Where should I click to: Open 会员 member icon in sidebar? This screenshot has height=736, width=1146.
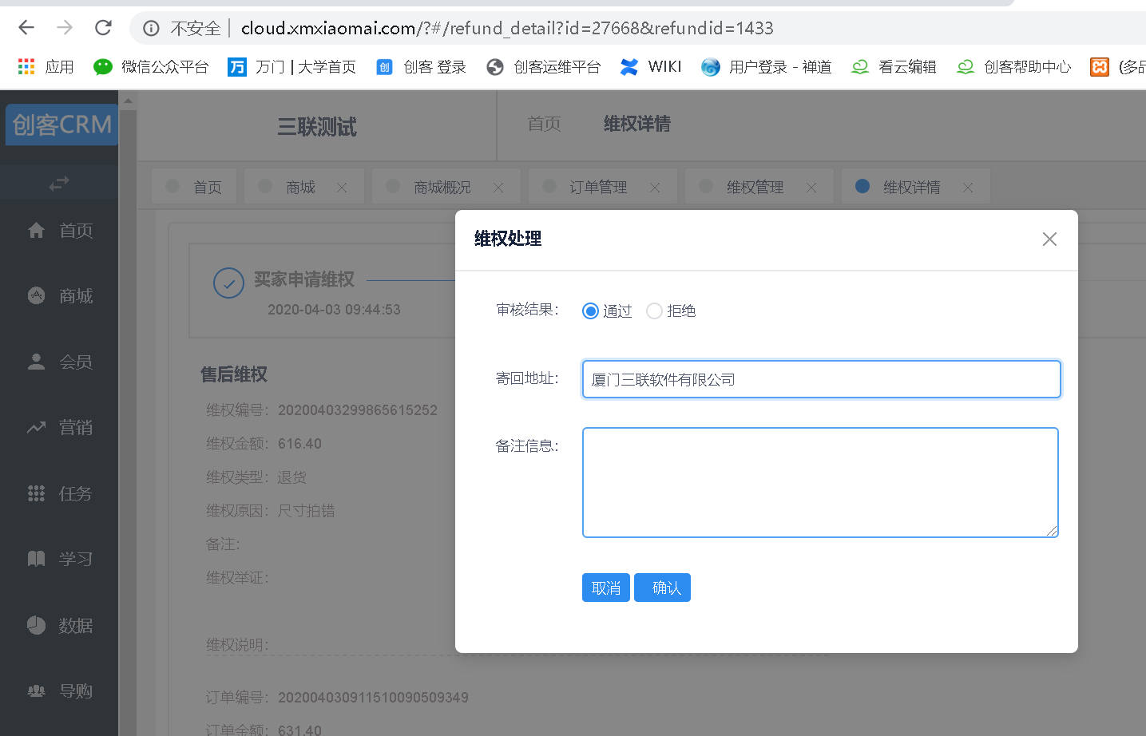pyautogui.click(x=37, y=362)
